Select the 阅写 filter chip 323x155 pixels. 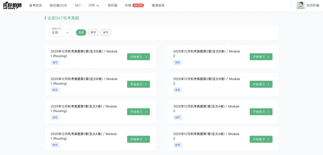pyautogui.click(x=106, y=32)
